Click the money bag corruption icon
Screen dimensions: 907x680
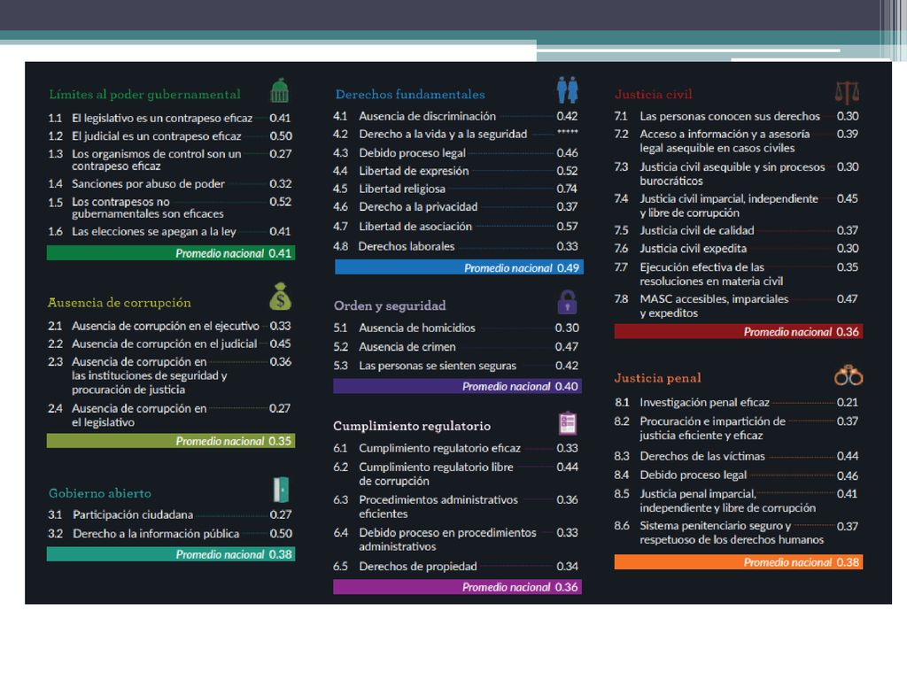pyautogui.click(x=281, y=297)
